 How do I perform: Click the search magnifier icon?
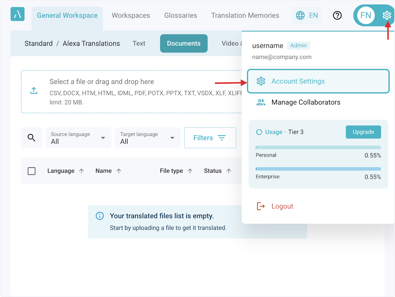pyautogui.click(x=32, y=138)
